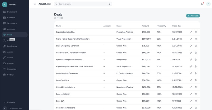Viewport: 212px width, 110px height.
Task: Open Studio in the sidebar
Action: click(14, 57)
